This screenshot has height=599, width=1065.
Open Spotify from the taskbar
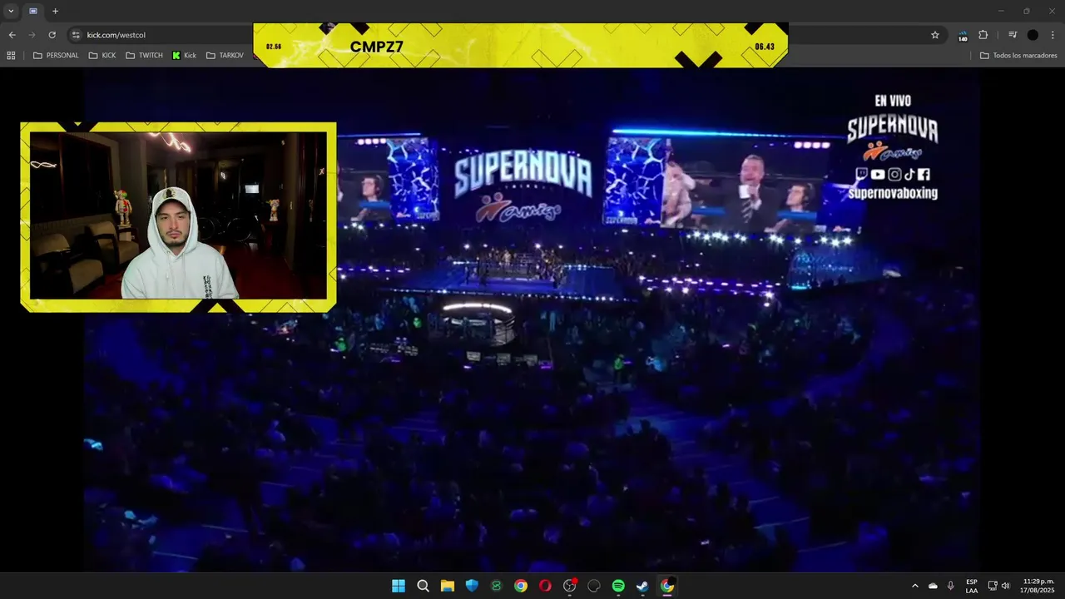click(618, 586)
